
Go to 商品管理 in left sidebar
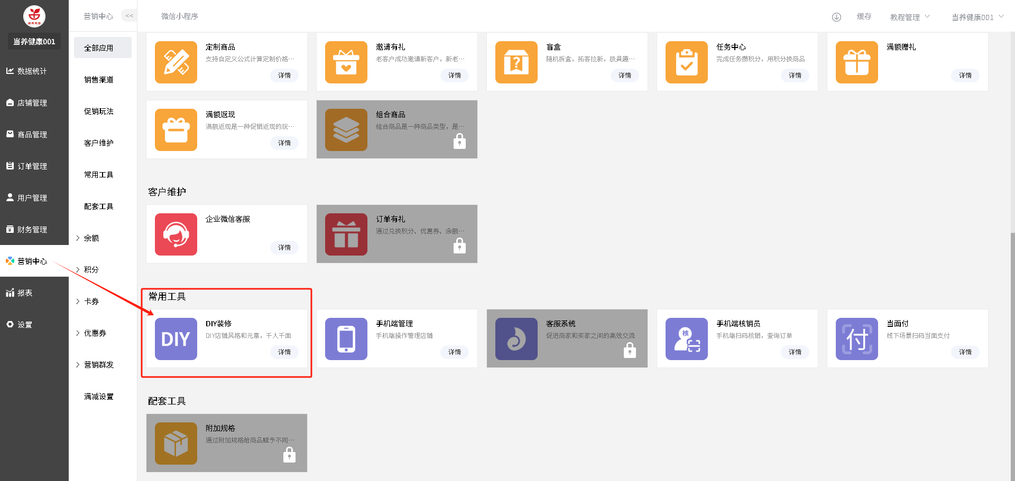(x=32, y=135)
